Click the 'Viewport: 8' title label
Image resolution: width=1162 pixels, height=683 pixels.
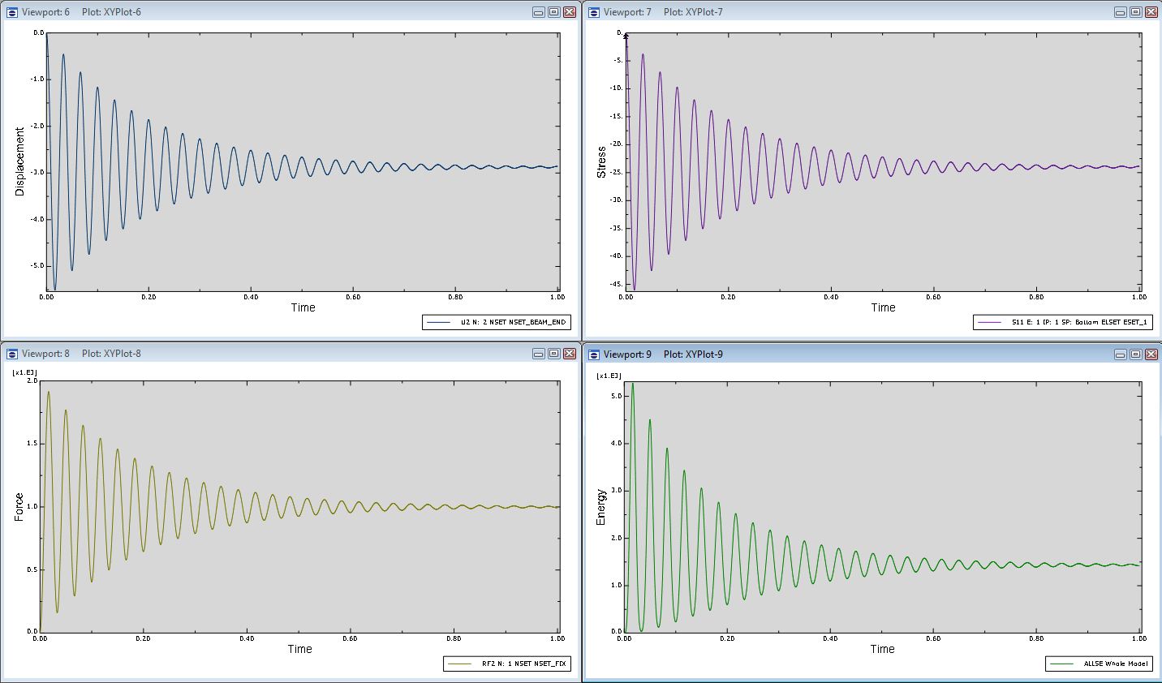pos(45,354)
